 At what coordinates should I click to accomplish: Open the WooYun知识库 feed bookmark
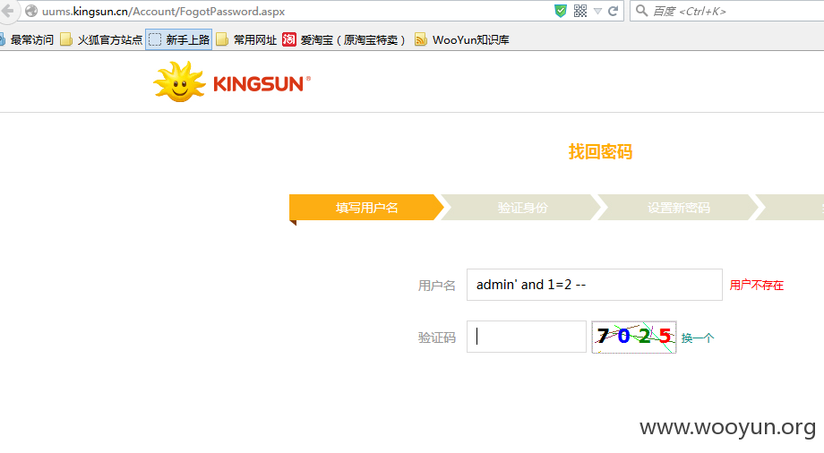click(462, 40)
